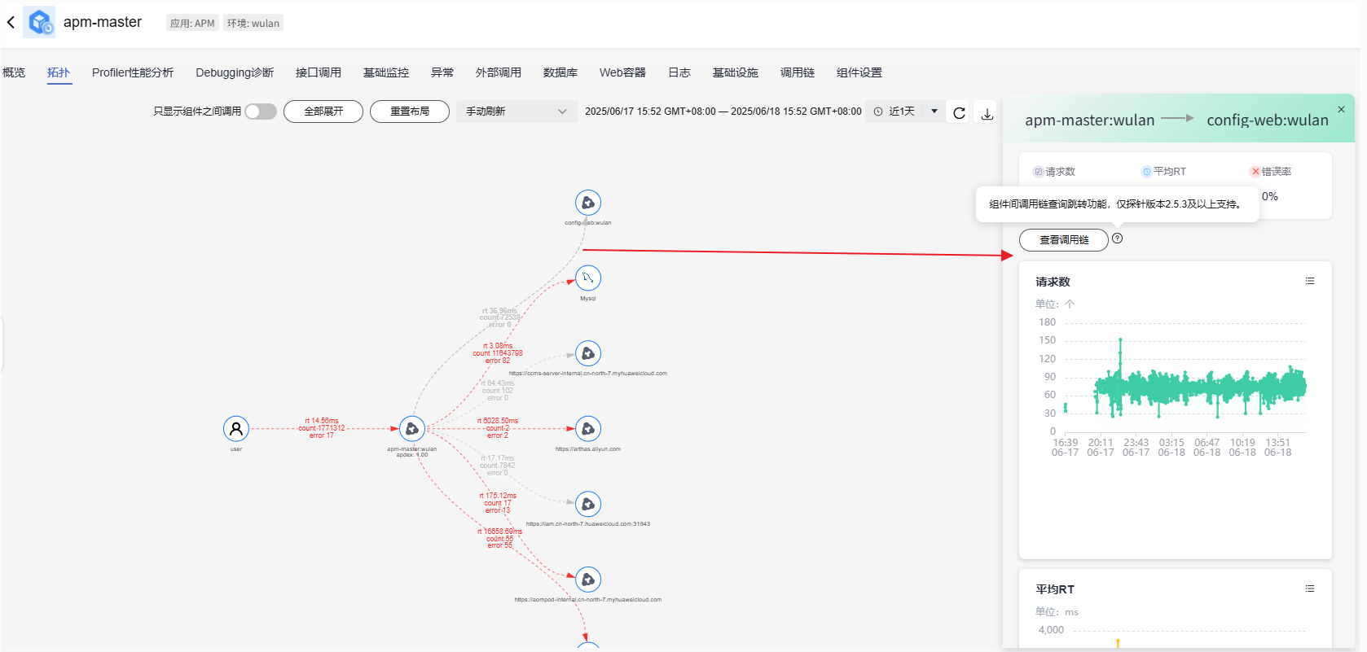Download the topology with the download icon
The width and height of the screenshot is (1367, 652).
987,112
